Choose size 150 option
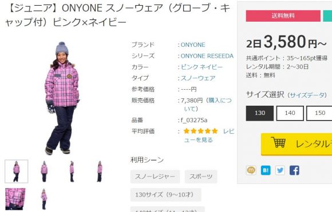332x212 pixels. (319, 113)
